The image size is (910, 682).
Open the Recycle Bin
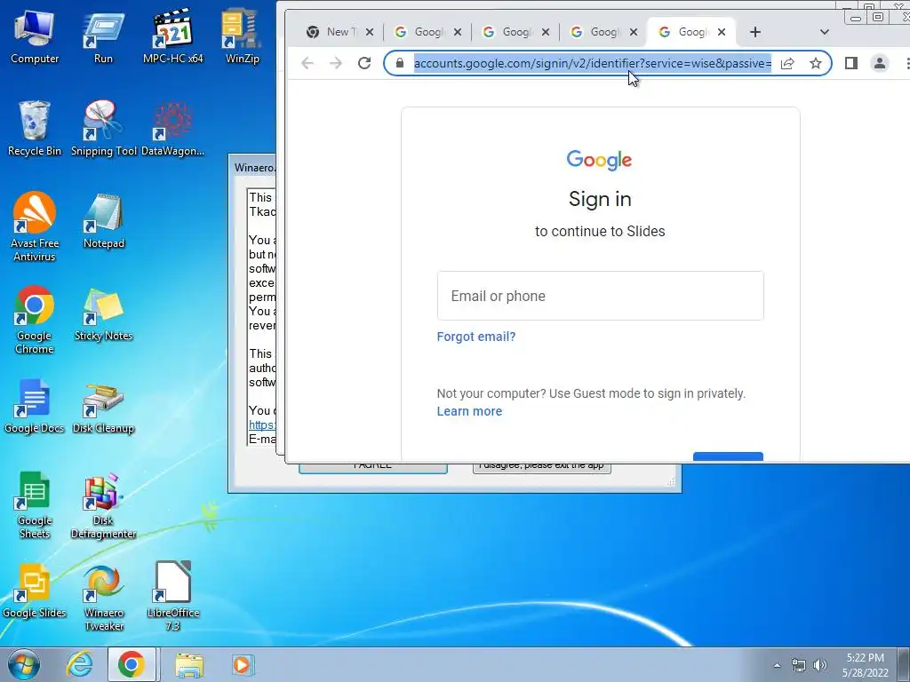pos(35,128)
